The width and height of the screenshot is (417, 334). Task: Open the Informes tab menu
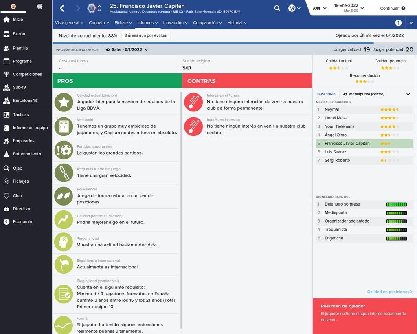click(147, 23)
